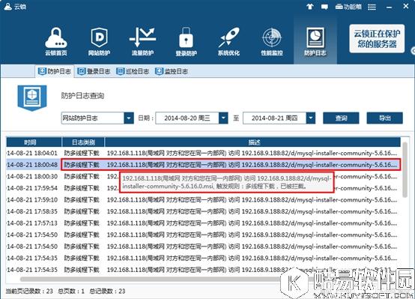Sort by the 时间 column header
Screen dimensions: 415x299
click(34, 142)
